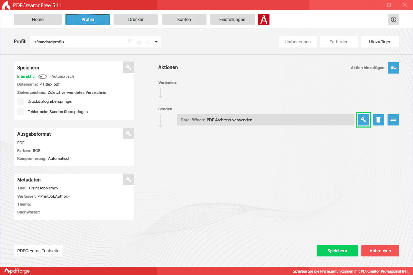Enable Druckdialog überspringen checkbox
This screenshot has width=413, height=275.
click(x=21, y=101)
